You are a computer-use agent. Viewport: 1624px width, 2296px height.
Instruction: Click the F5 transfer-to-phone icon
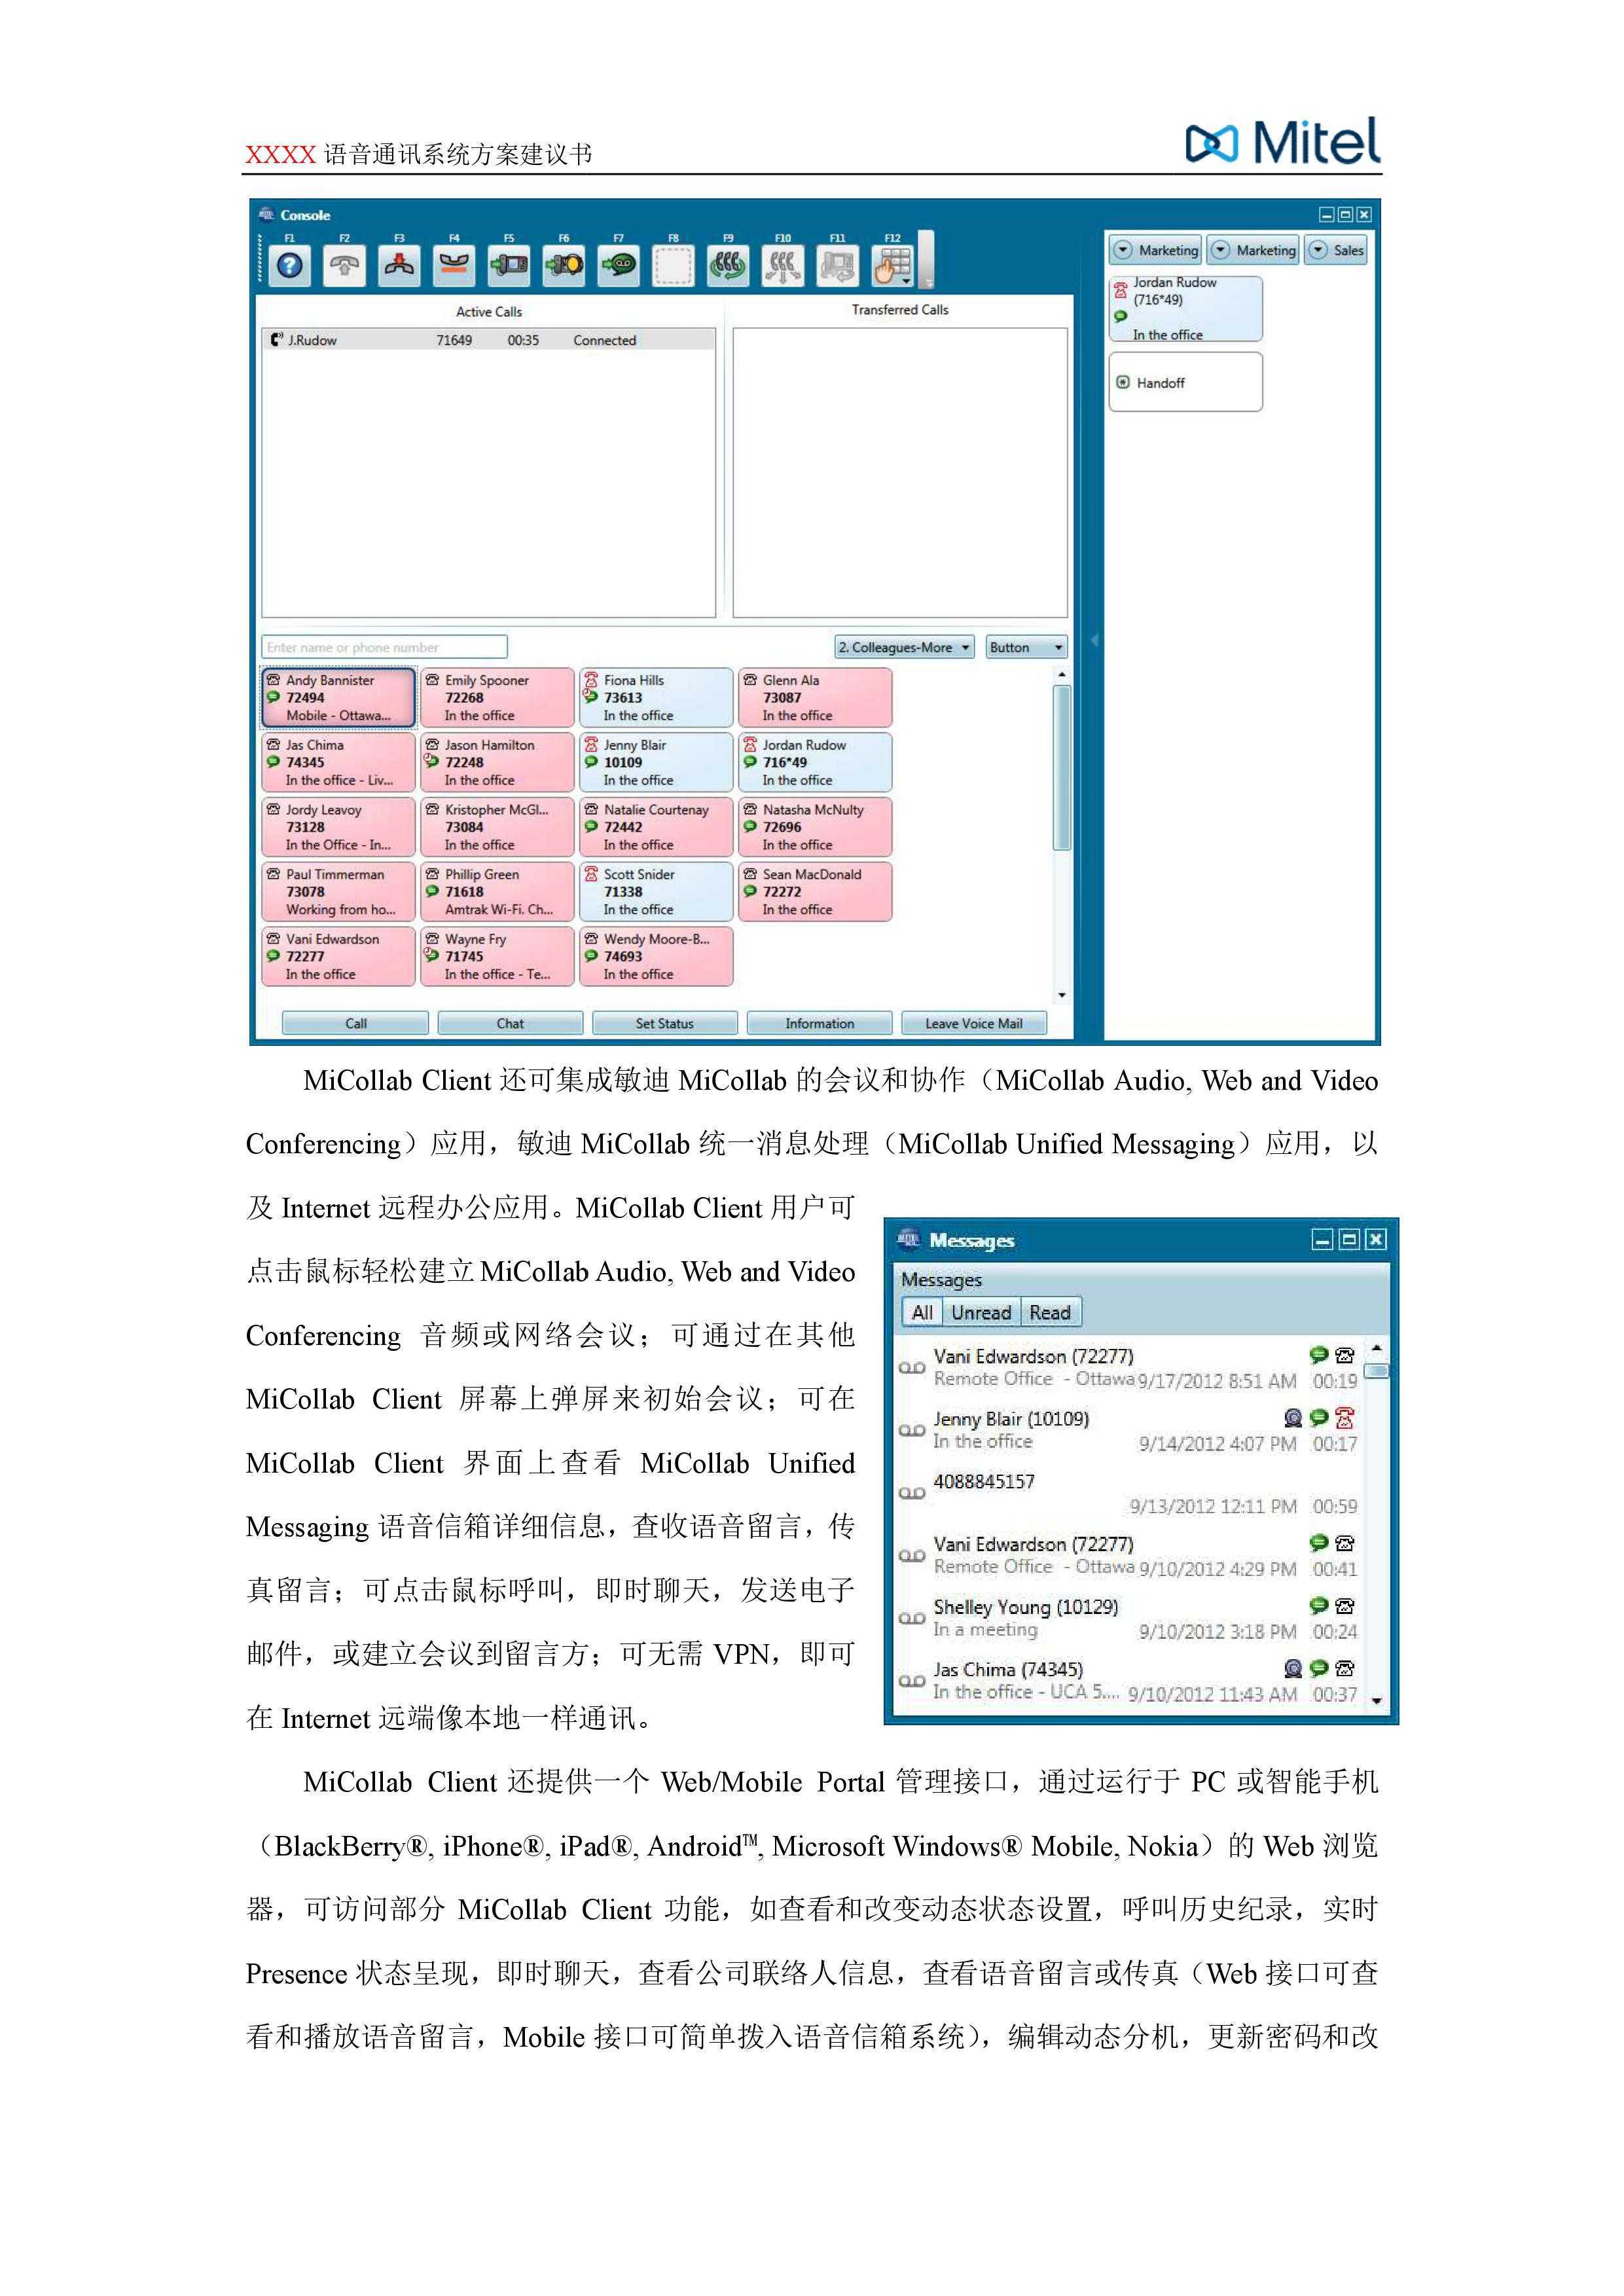pyautogui.click(x=509, y=266)
